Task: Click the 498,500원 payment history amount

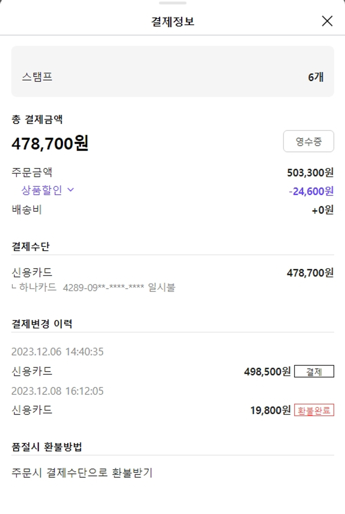Action: [267, 371]
